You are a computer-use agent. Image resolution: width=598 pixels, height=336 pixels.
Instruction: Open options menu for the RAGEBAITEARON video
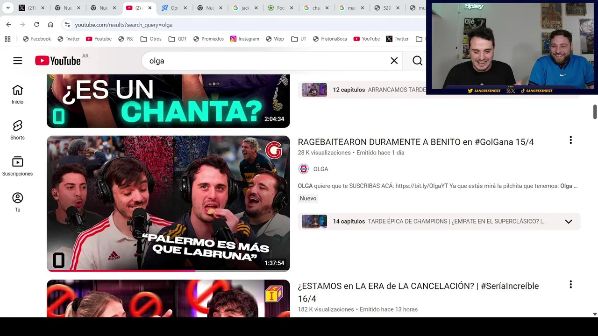570,140
